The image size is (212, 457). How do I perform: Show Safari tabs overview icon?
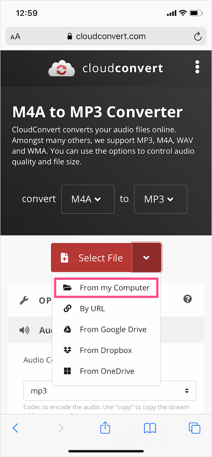(195, 428)
